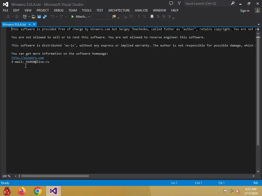Click the Decrease Line Indent icon
The image size is (262, 196).
tap(125, 17)
